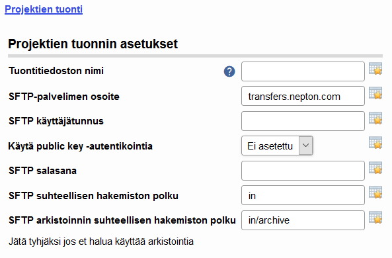Click the relative path field containing 'in'
The height and width of the screenshot is (258, 392).
click(x=303, y=195)
